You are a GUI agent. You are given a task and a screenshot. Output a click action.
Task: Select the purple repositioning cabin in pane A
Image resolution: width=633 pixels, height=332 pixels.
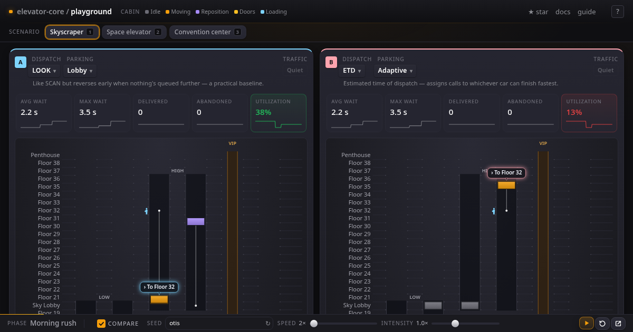pyautogui.click(x=196, y=221)
